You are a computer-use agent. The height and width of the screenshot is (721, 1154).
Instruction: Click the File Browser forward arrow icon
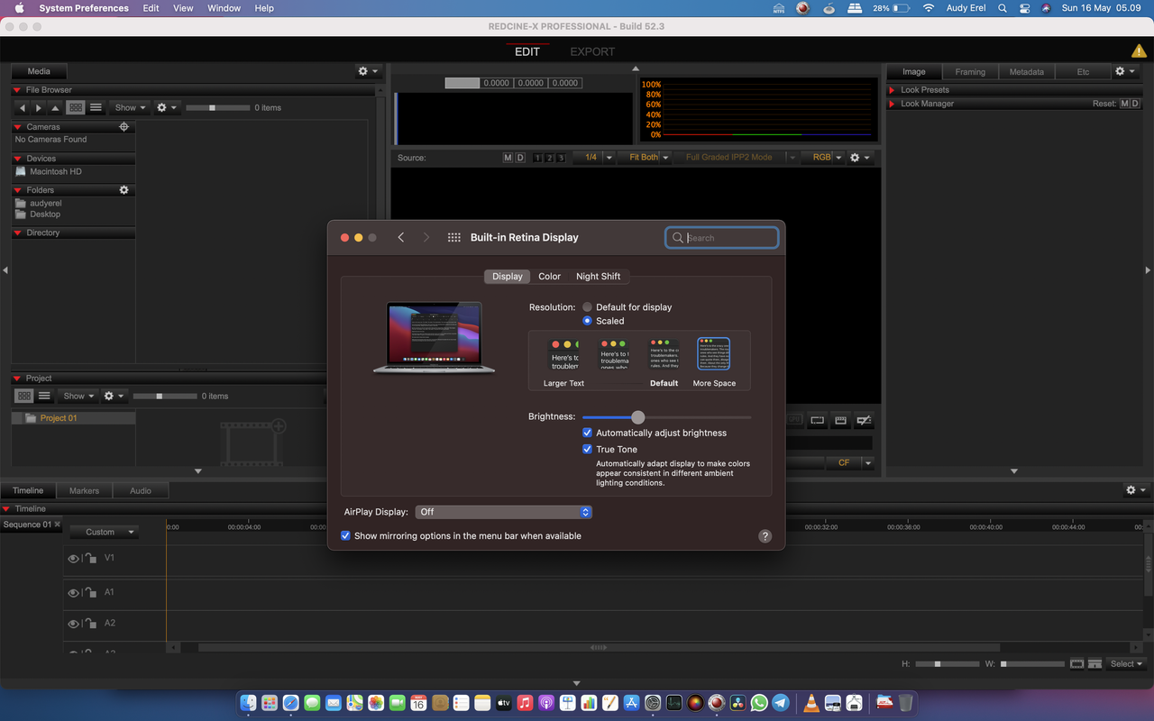tap(39, 108)
